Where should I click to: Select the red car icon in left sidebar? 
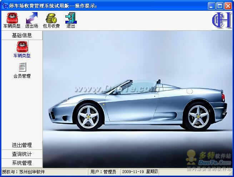point(22,46)
